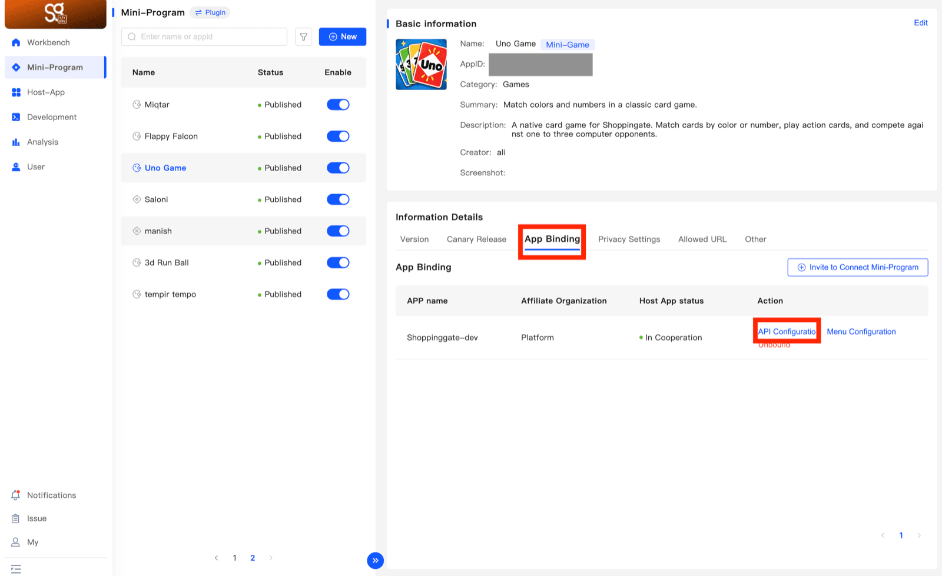Click the 3d Run Ball game icon
Screen dimensions: 942x576
point(137,262)
